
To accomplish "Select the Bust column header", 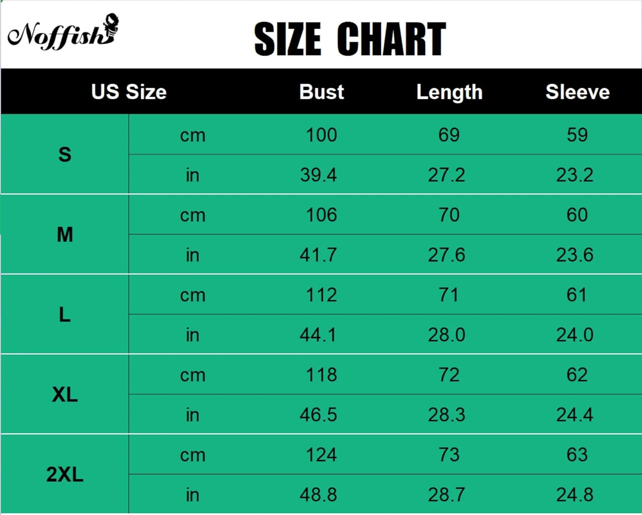I will [x=321, y=92].
